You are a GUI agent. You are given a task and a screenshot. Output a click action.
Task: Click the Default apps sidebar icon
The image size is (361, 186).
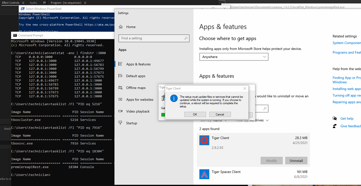click(121, 76)
